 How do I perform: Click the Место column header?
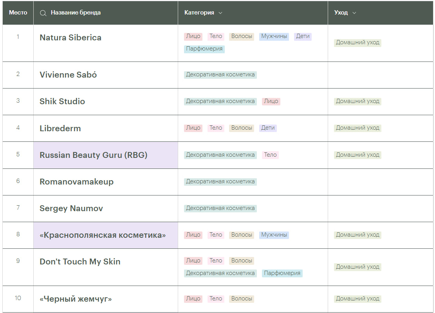point(18,13)
